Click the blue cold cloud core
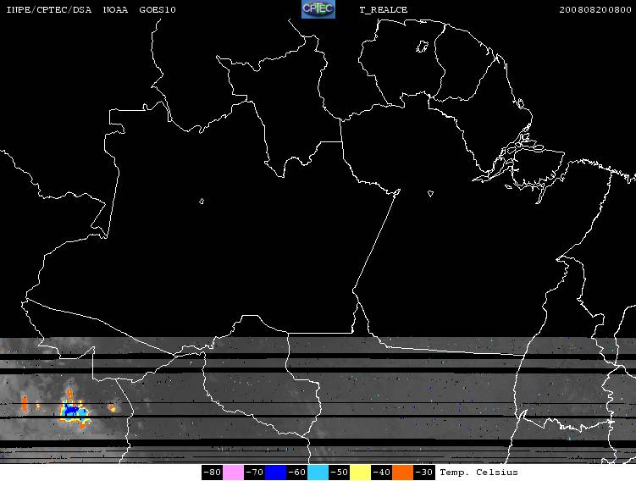 (72, 411)
